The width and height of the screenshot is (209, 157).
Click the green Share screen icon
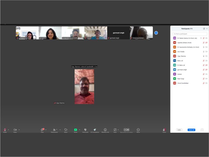pos(75,130)
